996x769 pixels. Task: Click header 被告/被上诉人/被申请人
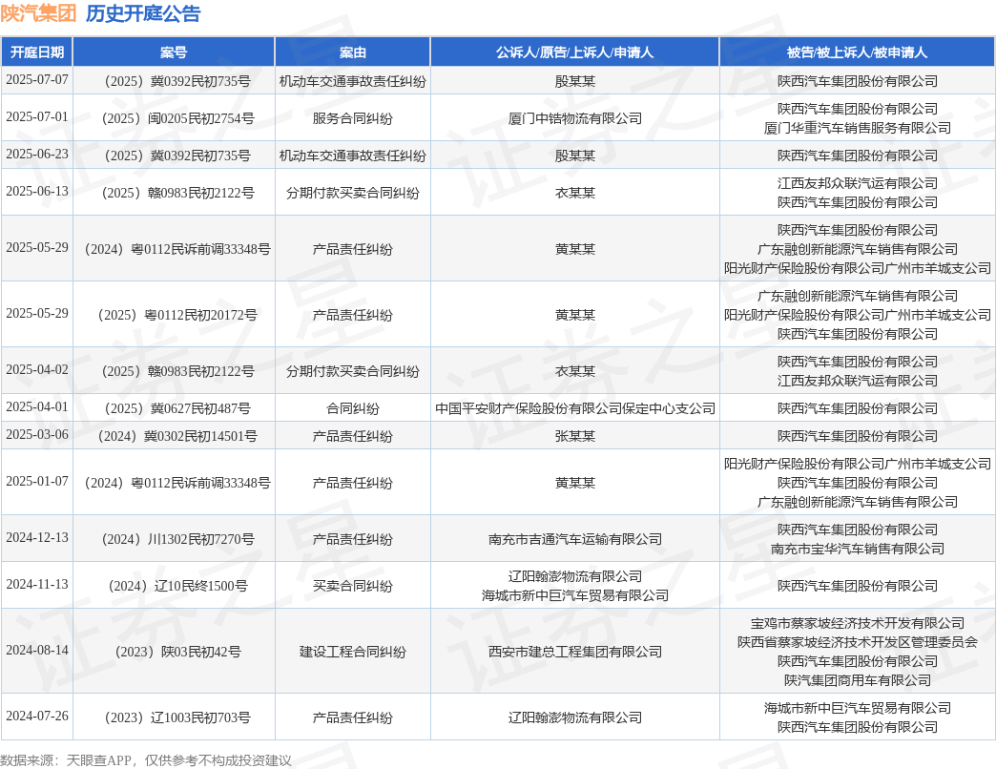[x=857, y=52]
